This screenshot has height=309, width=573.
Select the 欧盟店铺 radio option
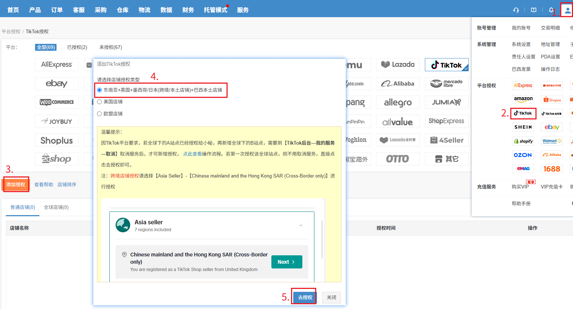99,114
